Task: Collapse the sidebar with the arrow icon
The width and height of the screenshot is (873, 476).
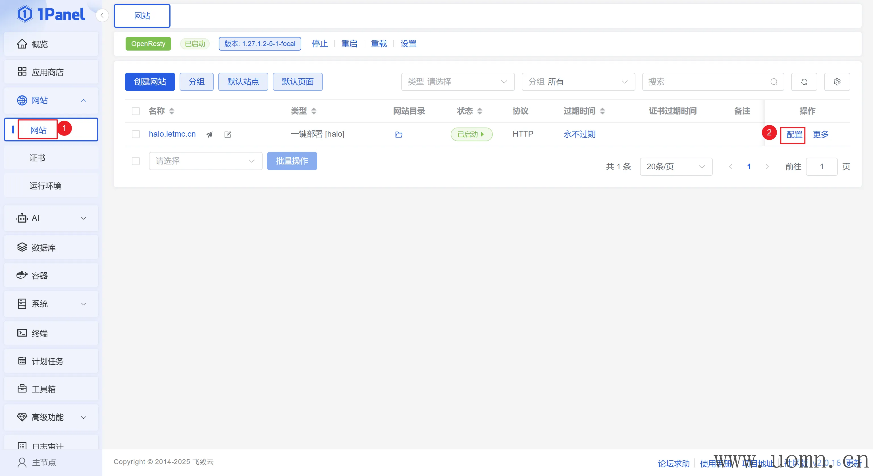Action: [x=102, y=15]
